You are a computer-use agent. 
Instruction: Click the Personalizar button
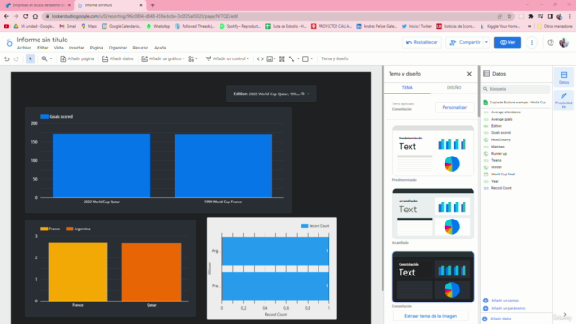pos(454,108)
